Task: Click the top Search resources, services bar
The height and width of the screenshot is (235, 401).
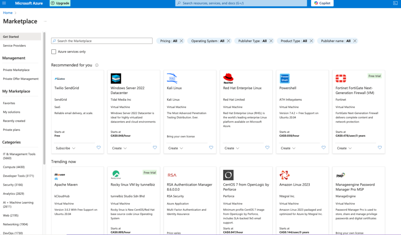Action: pos(241,3)
